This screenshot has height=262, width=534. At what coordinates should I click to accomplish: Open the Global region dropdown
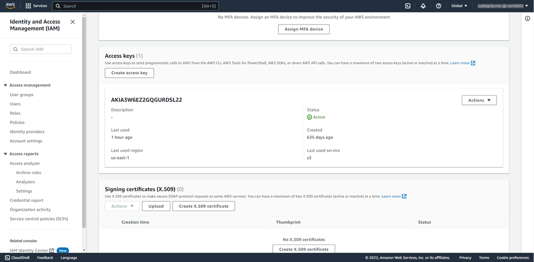point(459,6)
